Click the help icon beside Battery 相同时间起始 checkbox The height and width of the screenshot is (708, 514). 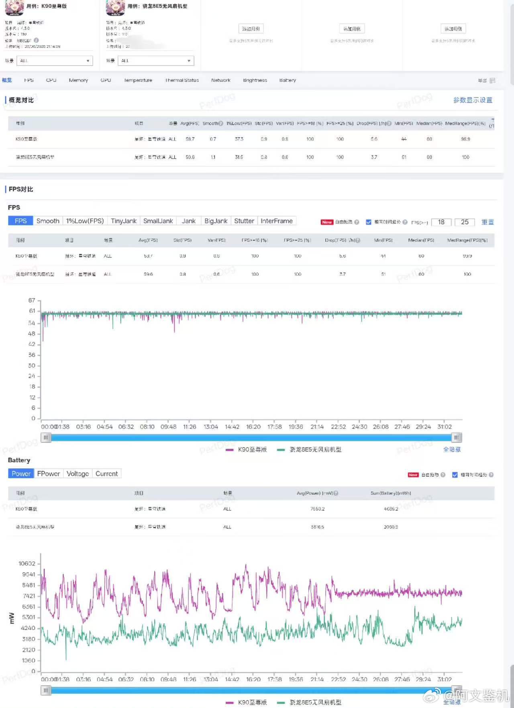point(491,475)
